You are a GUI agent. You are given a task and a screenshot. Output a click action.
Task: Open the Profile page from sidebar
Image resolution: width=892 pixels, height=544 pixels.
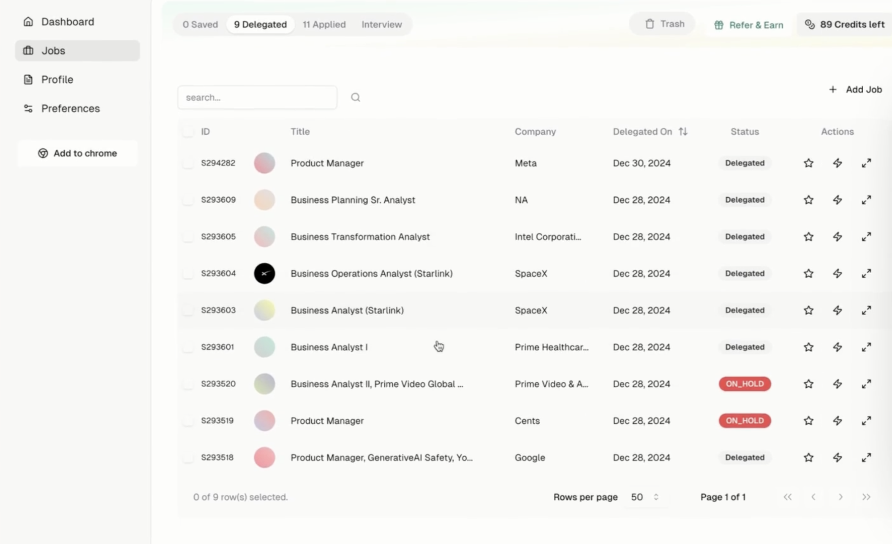pos(57,79)
